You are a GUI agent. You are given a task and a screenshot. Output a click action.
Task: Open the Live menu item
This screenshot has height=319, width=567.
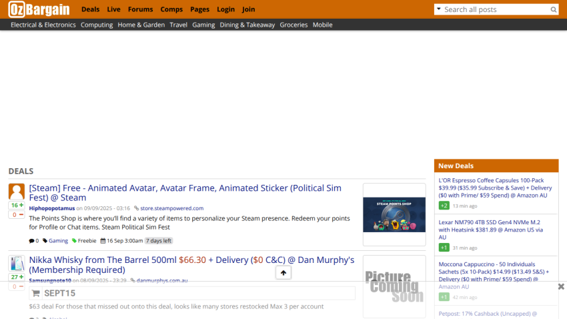113,9
